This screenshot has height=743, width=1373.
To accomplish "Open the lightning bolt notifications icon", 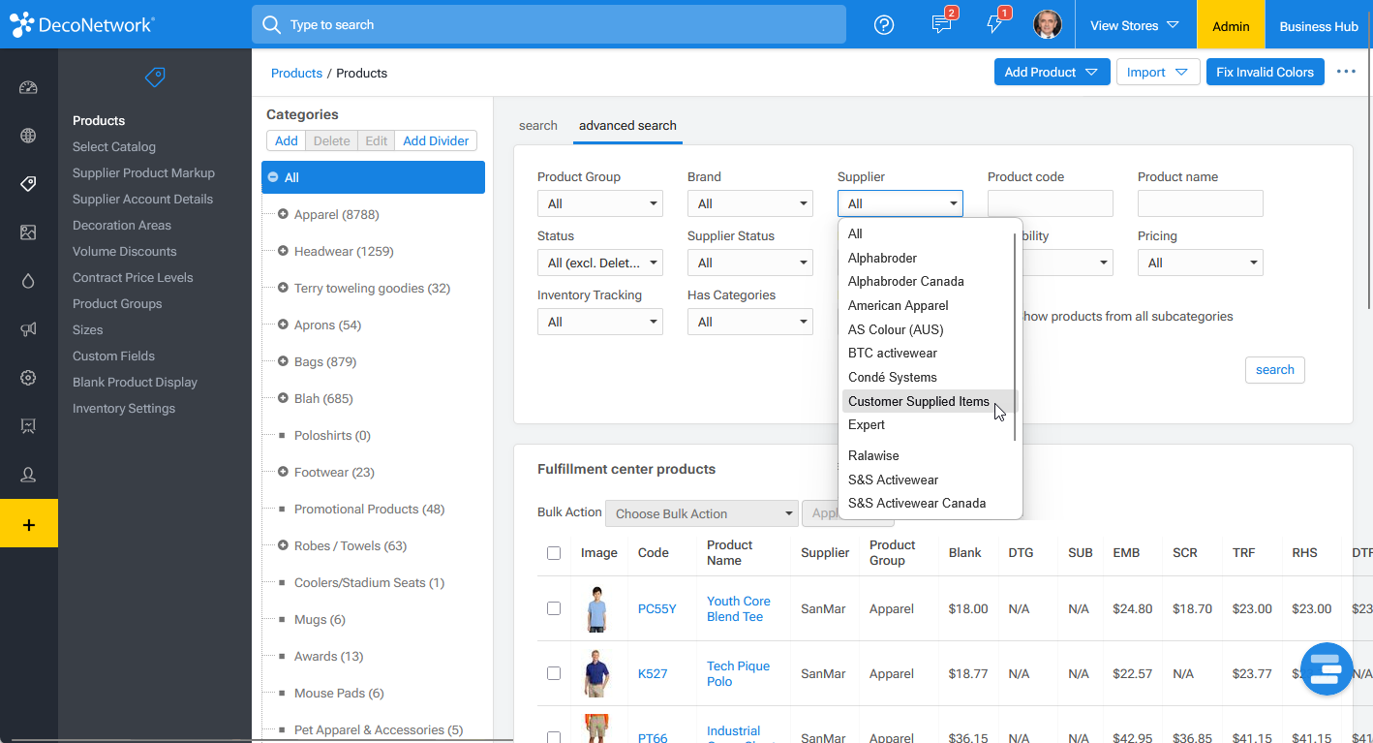I will (x=994, y=25).
